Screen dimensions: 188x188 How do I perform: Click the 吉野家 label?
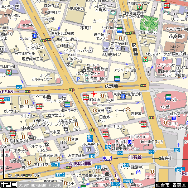136,114
